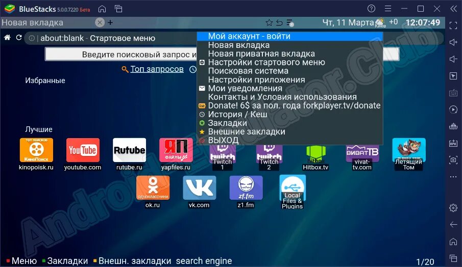Show more sidebar options (three dots)
Viewport: 462px width, 267px height.
coord(453,177)
